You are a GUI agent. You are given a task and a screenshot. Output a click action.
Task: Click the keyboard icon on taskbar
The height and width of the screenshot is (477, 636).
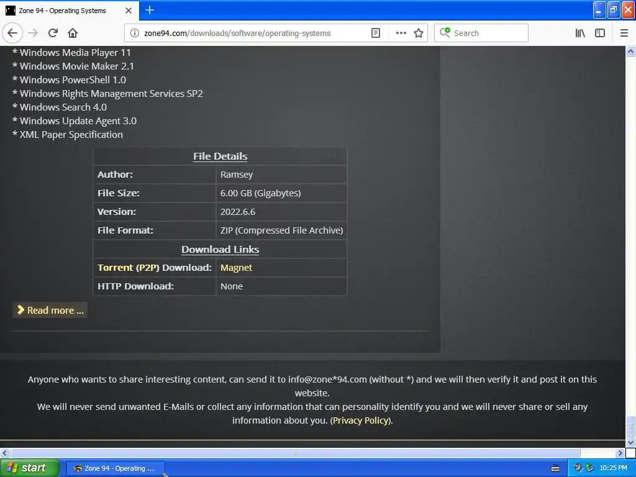[x=555, y=468]
